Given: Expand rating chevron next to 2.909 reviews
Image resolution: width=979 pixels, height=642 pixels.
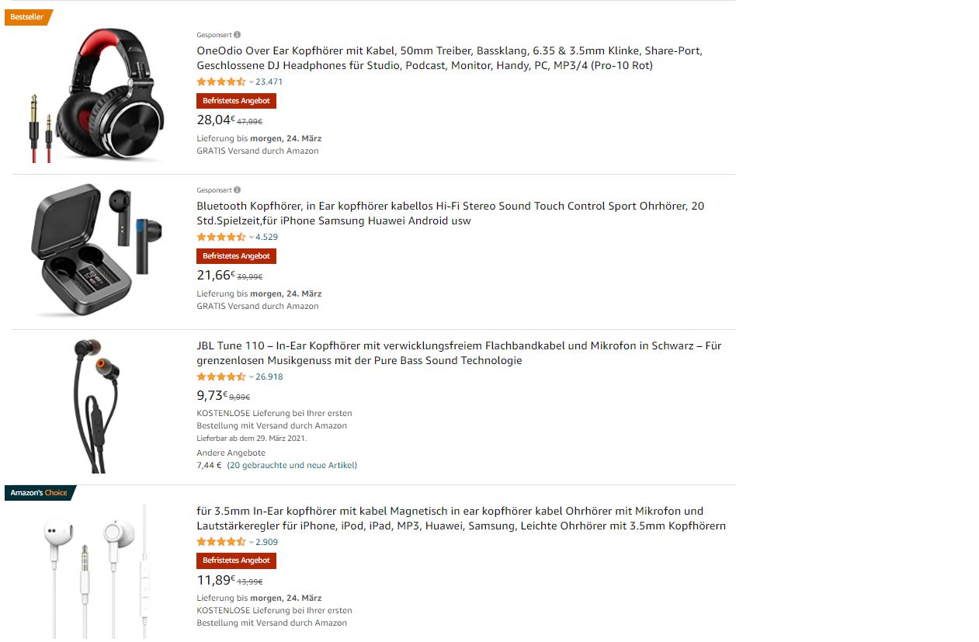Looking at the screenshot, I should [x=252, y=542].
